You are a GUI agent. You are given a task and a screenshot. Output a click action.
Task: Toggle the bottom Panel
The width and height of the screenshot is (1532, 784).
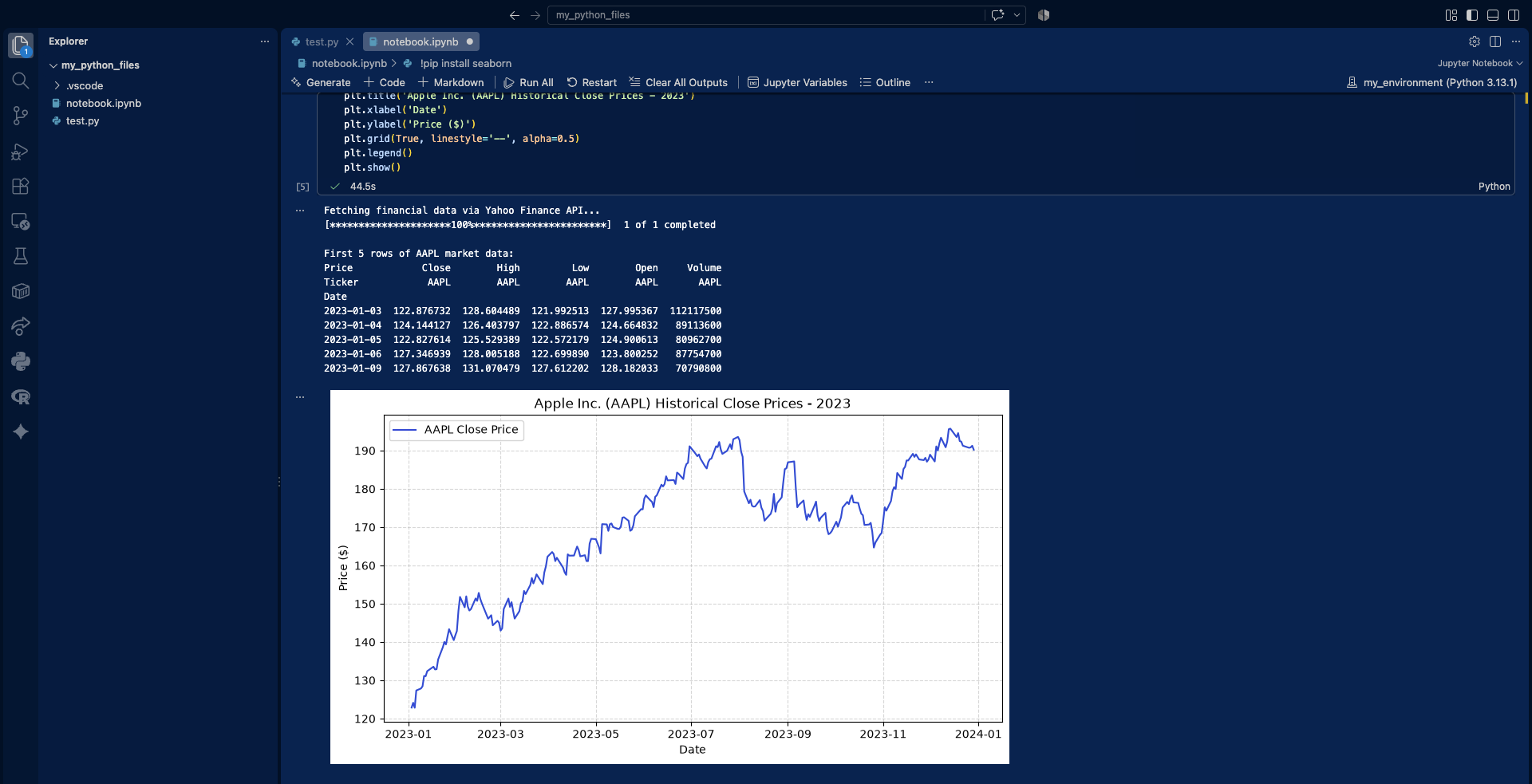coord(1493,15)
